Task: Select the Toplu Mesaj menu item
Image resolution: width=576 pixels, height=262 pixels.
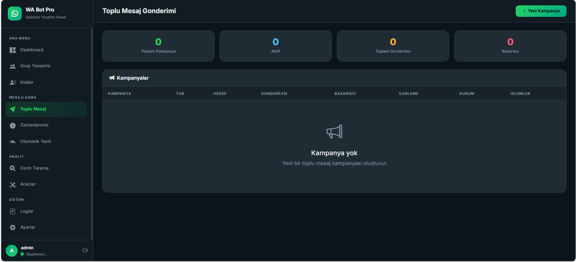Action: [x=46, y=109]
